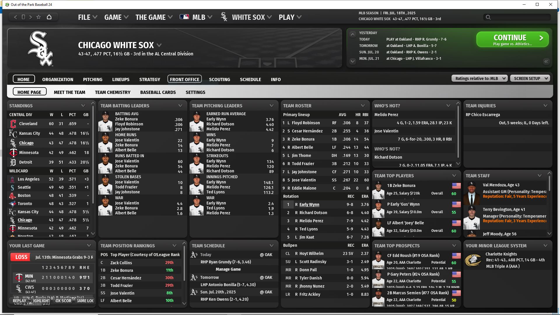The image size is (560, 315).
Task: Collapse the schedule panel with double-arrow icon
Action: [546, 62]
